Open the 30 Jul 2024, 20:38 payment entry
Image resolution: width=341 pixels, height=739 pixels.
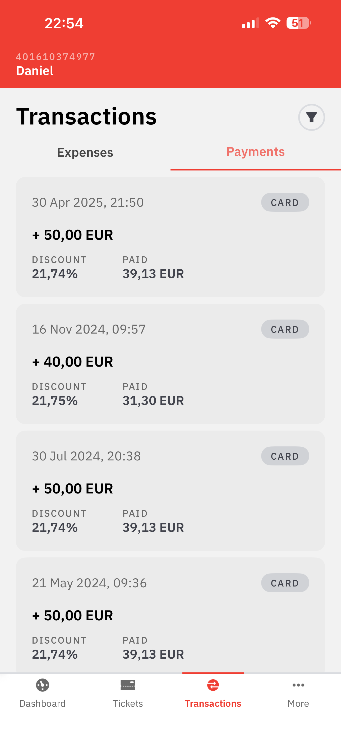pos(170,491)
